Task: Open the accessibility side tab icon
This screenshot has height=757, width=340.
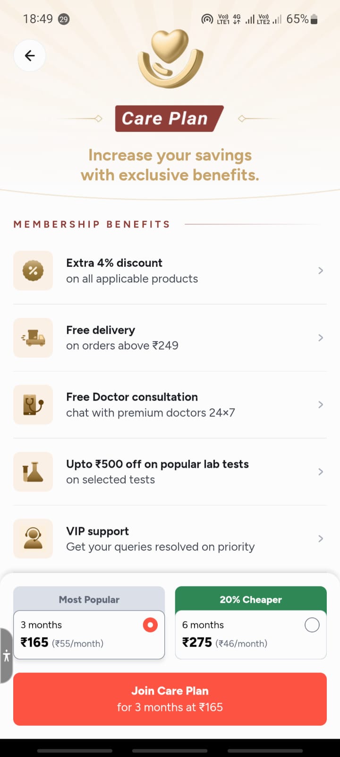Action: [6, 656]
